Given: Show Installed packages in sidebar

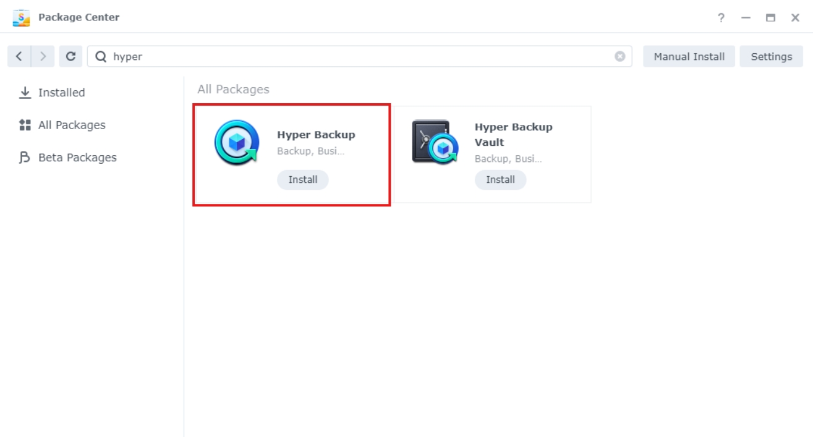Looking at the screenshot, I should click(61, 93).
